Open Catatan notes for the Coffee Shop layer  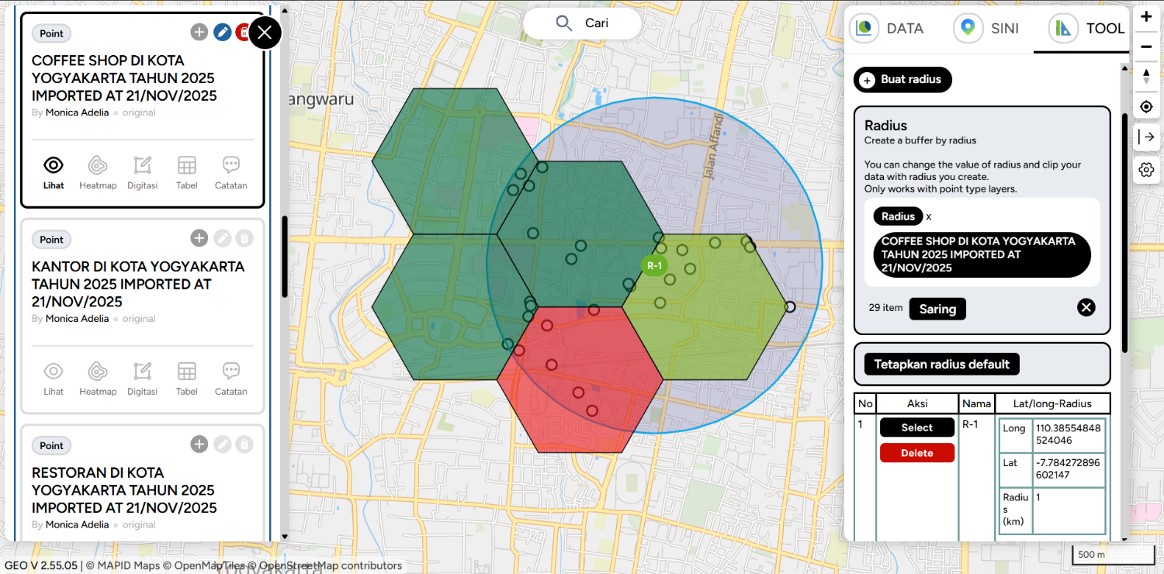[x=230, y=172]
